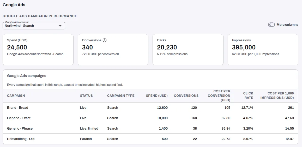Click 62.03 USD per 1,000 impressions text
This screenshot has width=302, height=147.
pos(255,54)
